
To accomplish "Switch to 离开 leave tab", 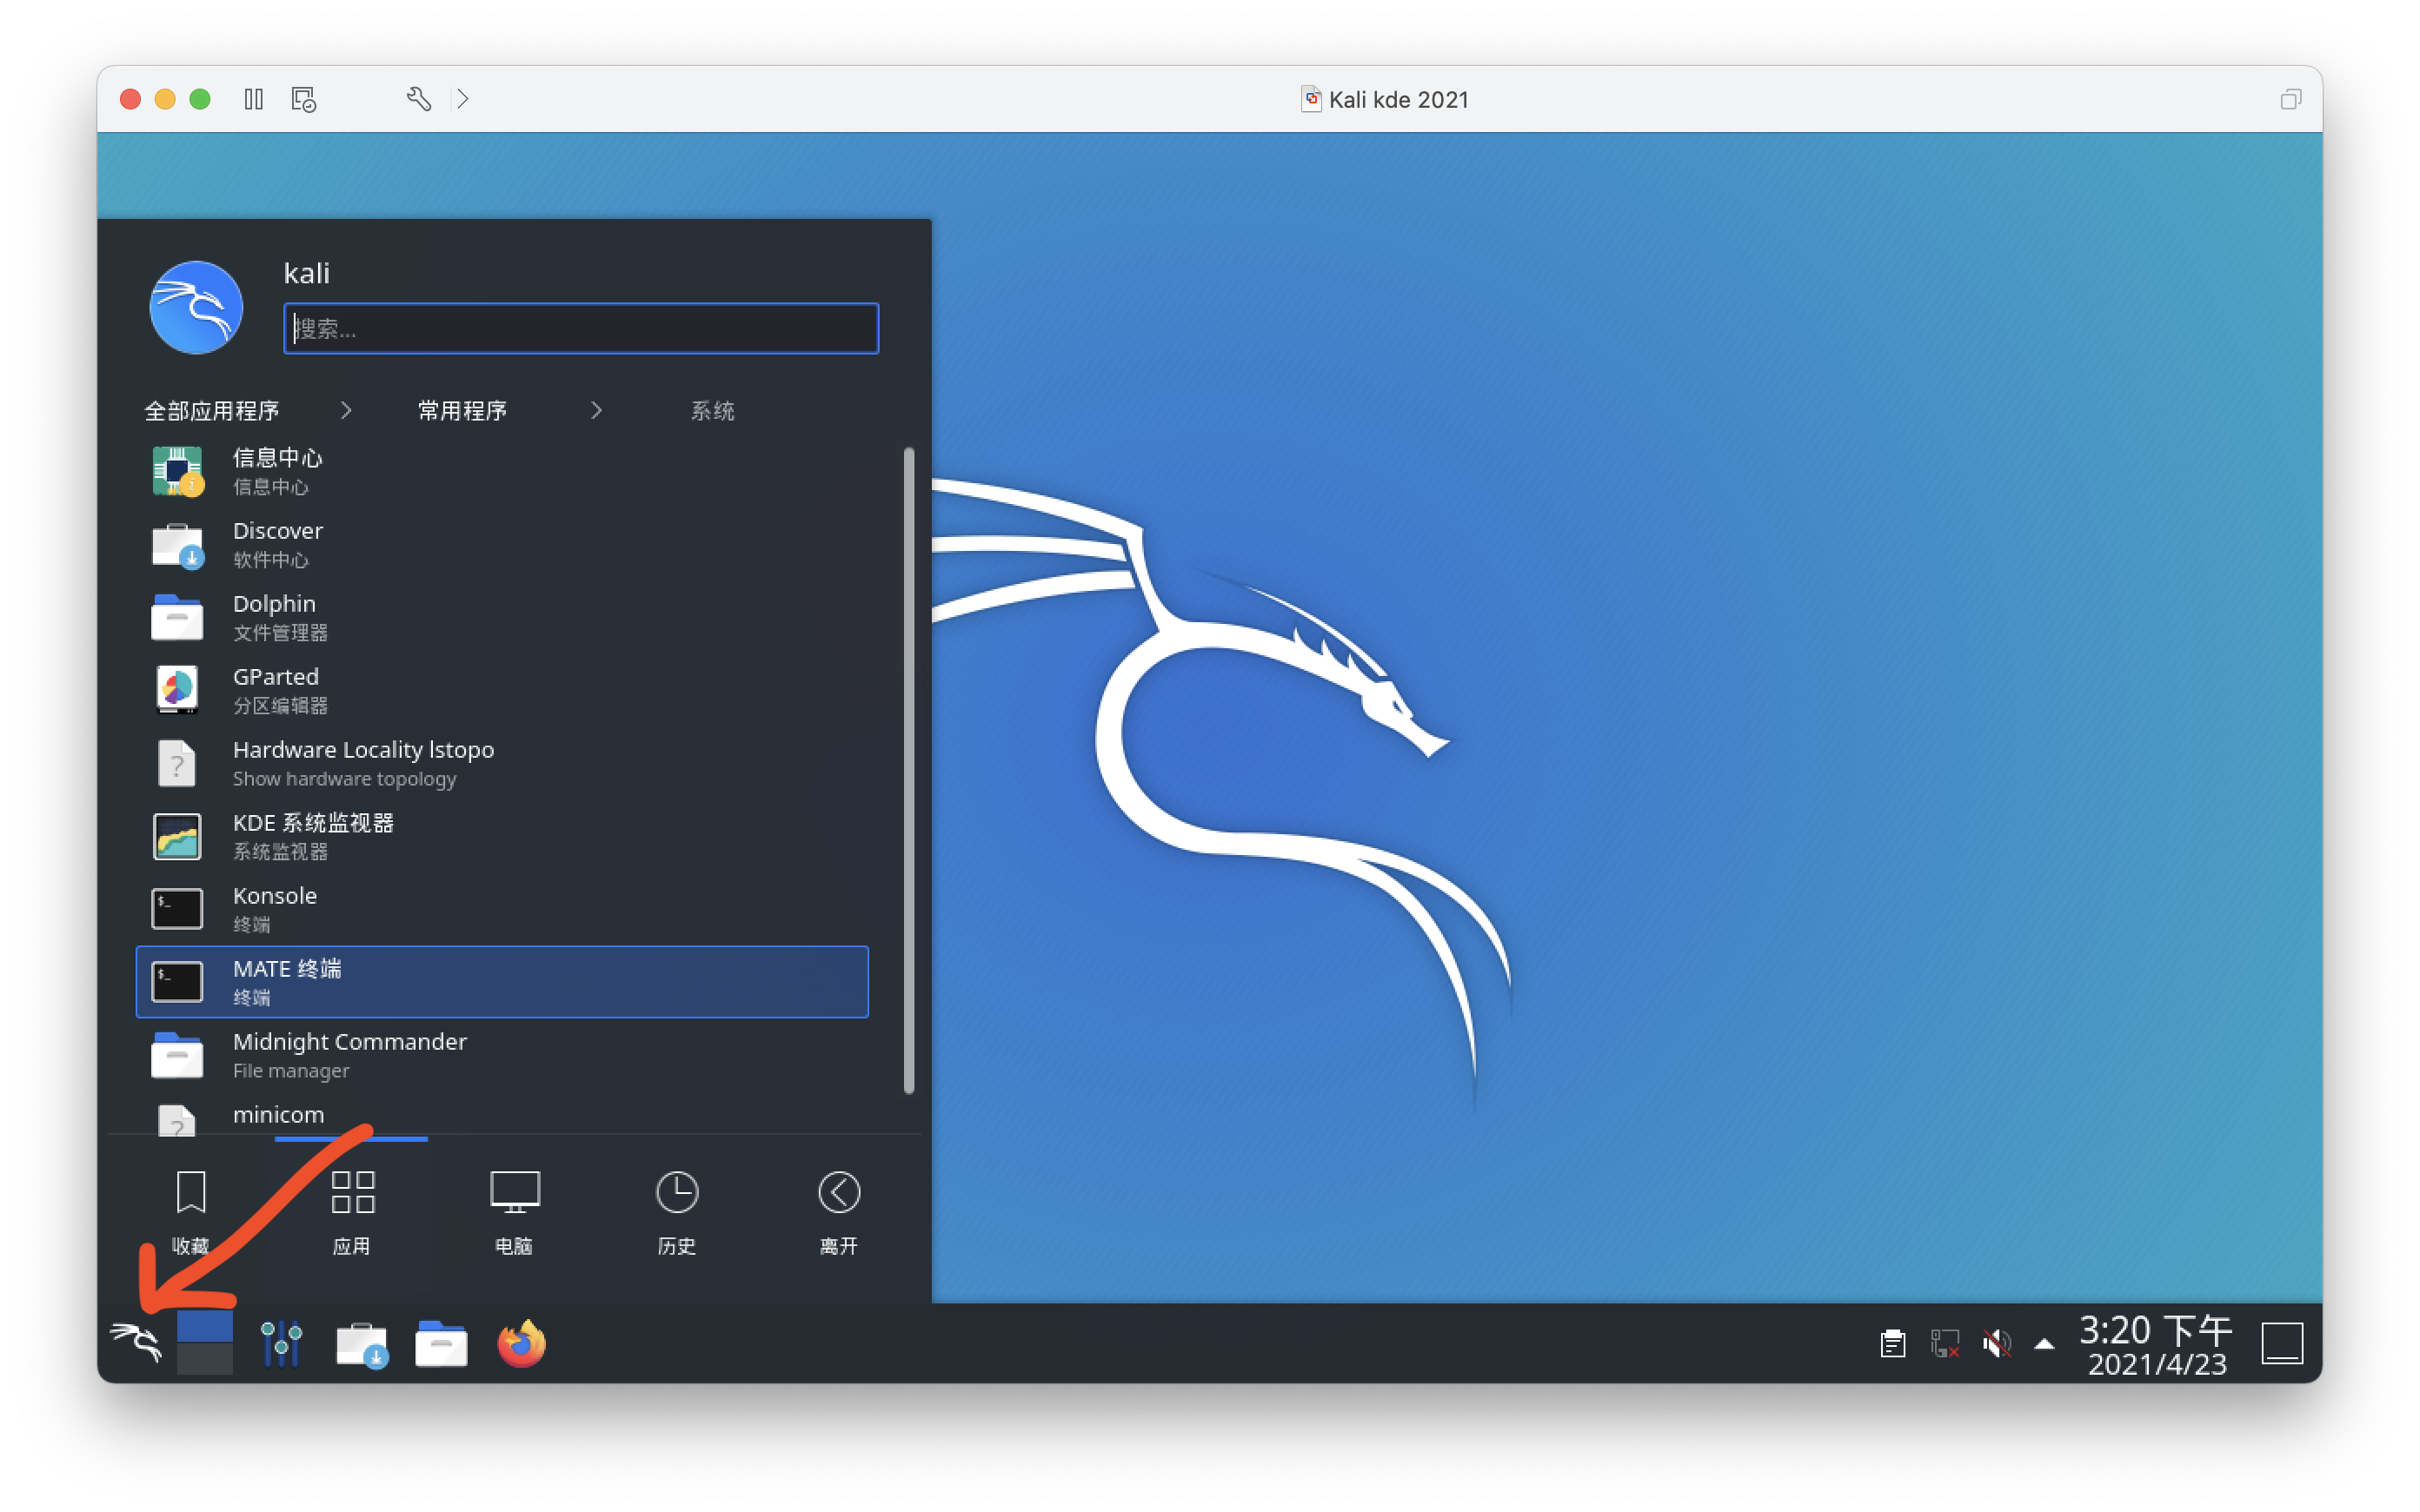I will coord(838,1212).
